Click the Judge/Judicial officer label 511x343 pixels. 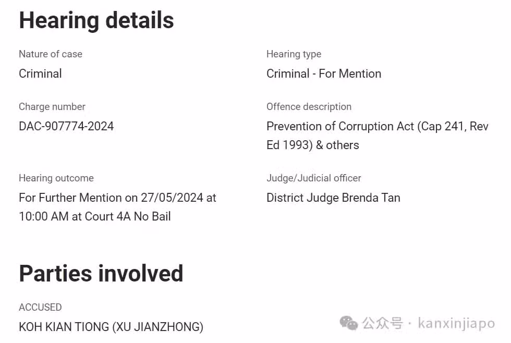(313, 178)
